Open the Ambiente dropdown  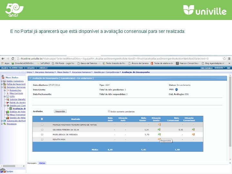pos(219,68)
